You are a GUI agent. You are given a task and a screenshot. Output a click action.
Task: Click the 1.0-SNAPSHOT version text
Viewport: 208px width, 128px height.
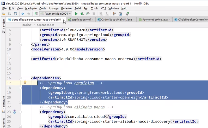(72, 40)
